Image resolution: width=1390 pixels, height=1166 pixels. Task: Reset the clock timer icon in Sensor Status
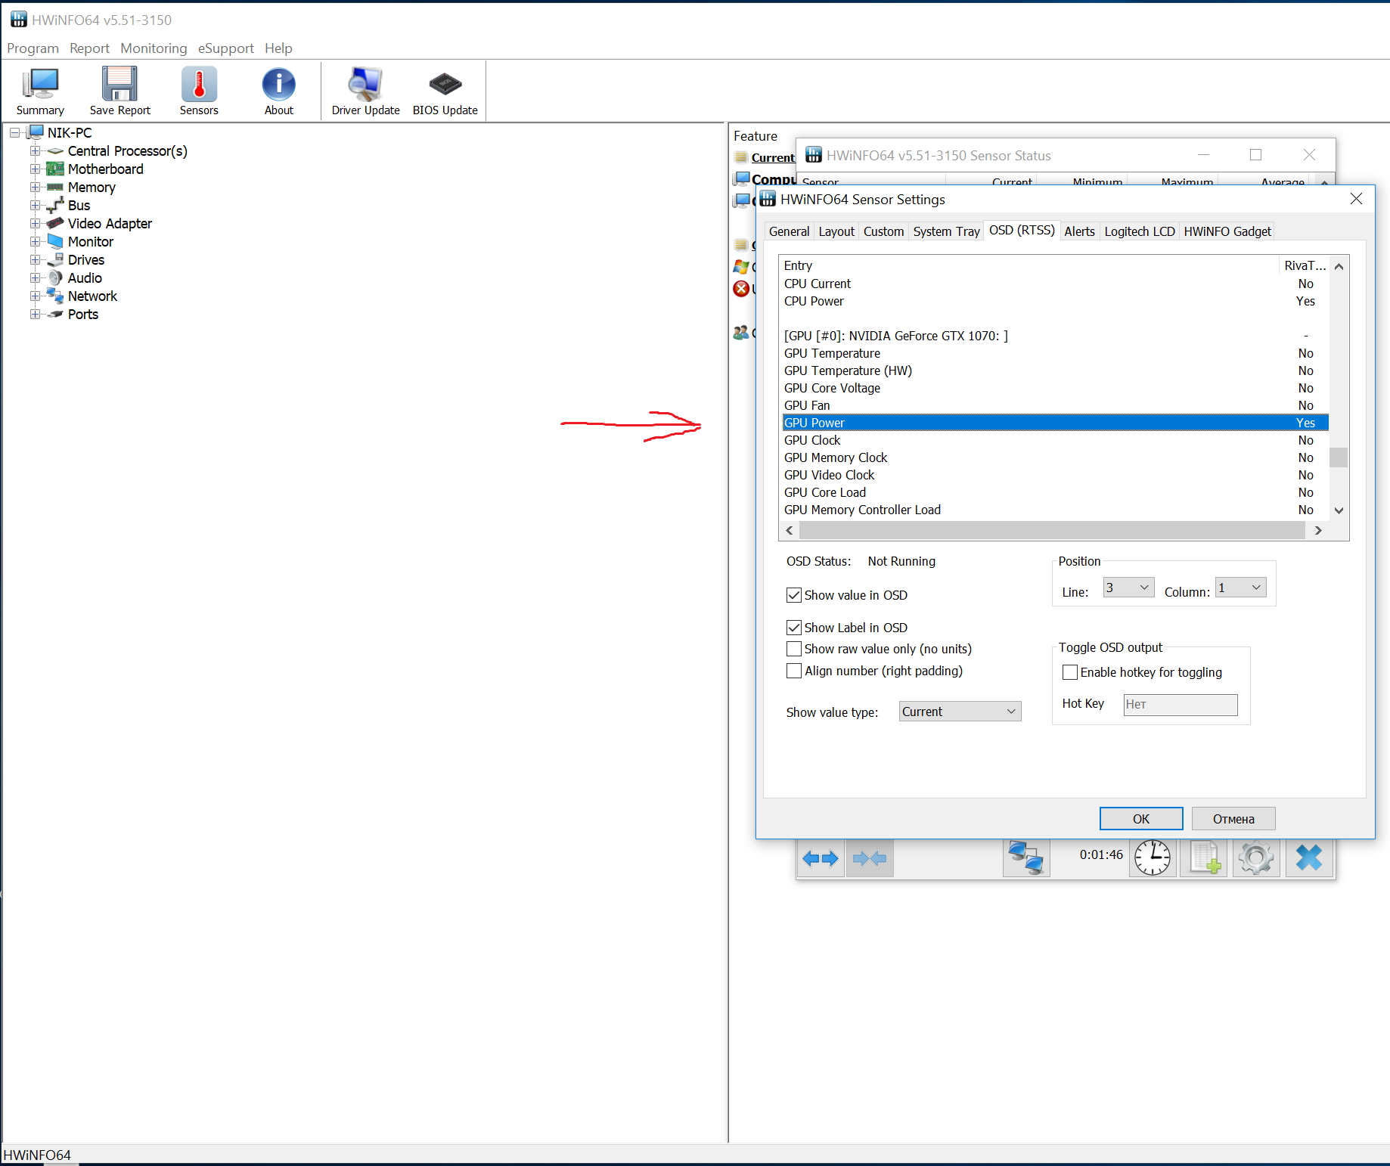(1153, 858)
